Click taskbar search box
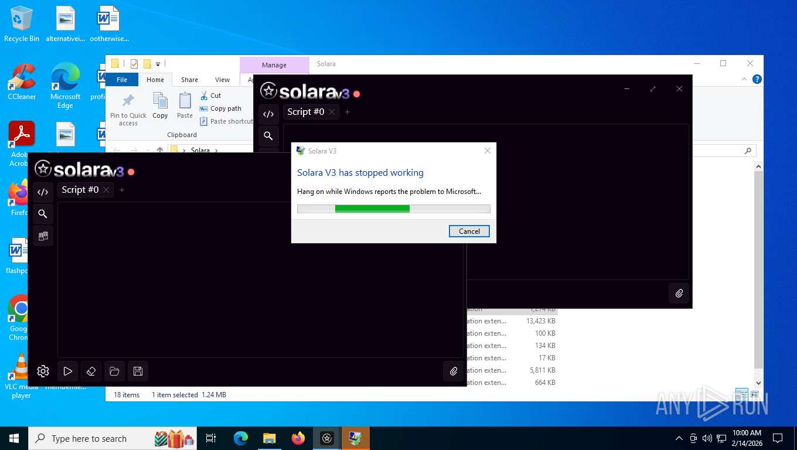Image resolution: width=797 pixels, height=450 pixels. pyautogui.click(x=113, y=438)
